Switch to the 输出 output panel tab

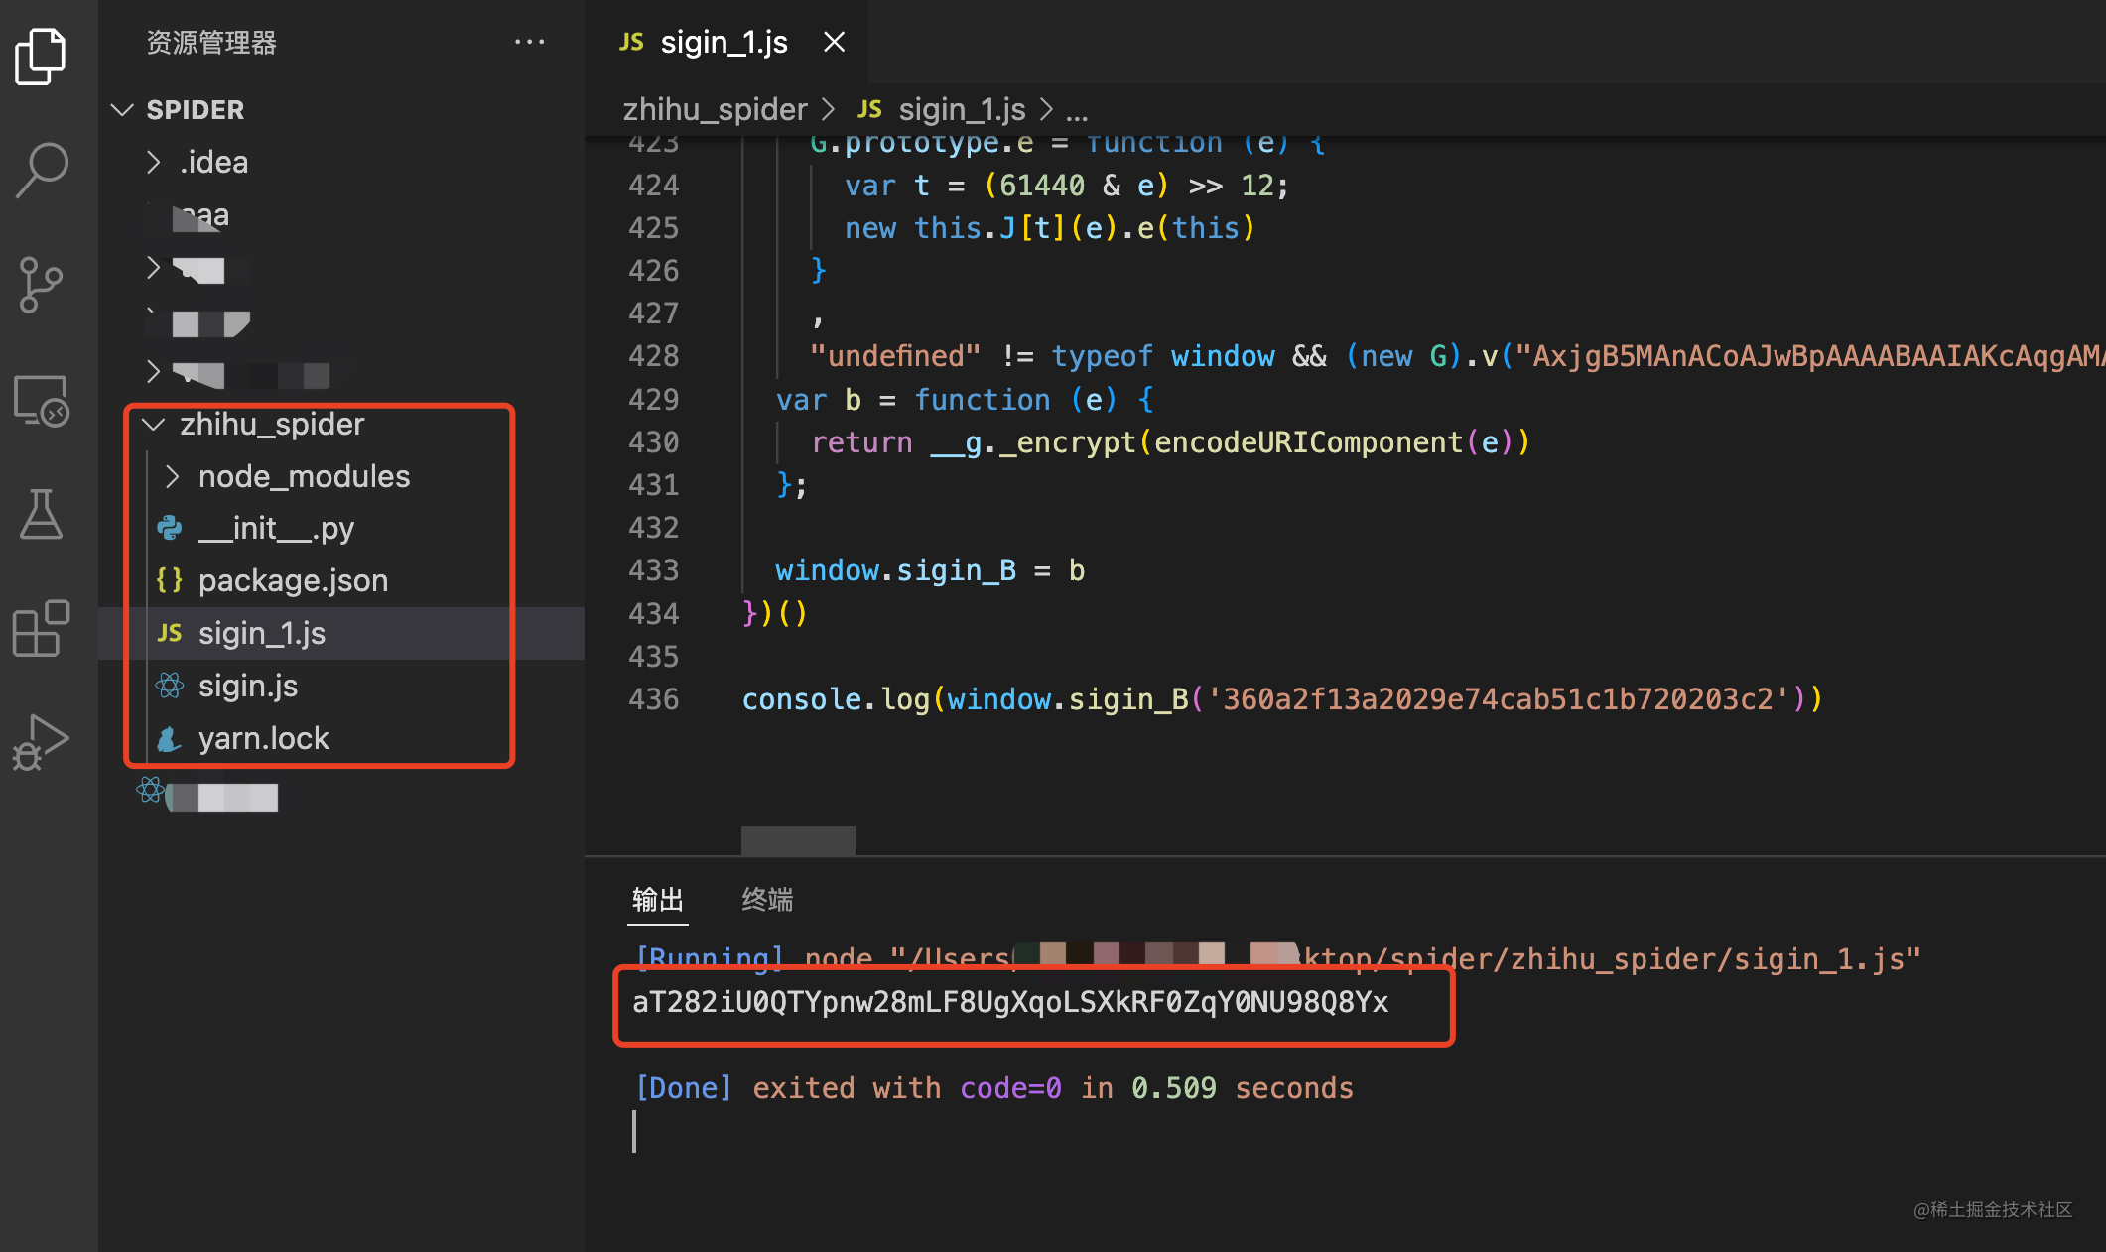tap(658, 900)
